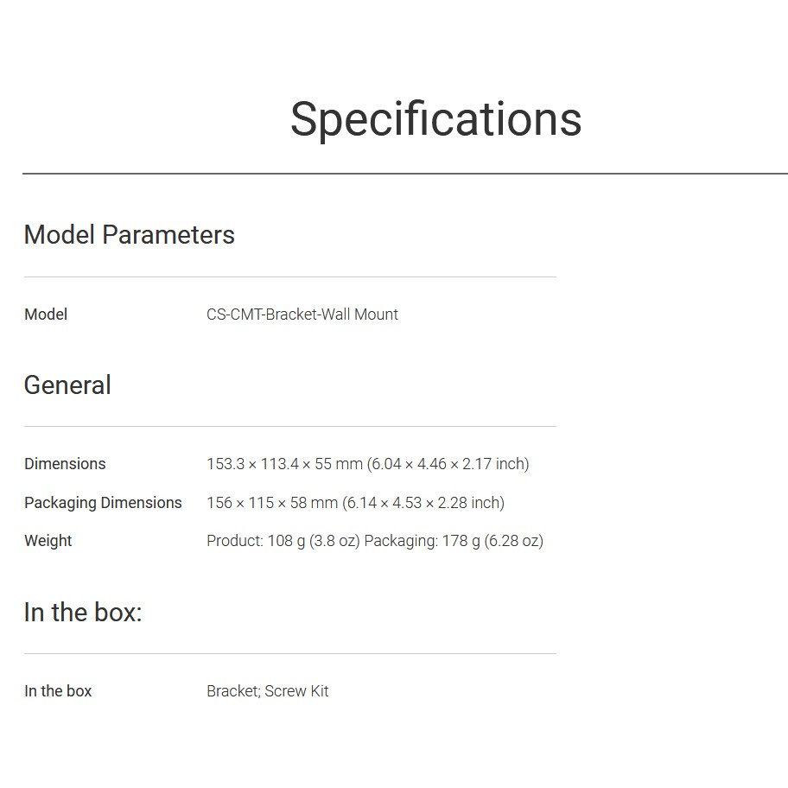The image size is (788, 788).
Task: Click the Packaging Dimensions row label
Action: pyautogui.click(x=103, y=503)
